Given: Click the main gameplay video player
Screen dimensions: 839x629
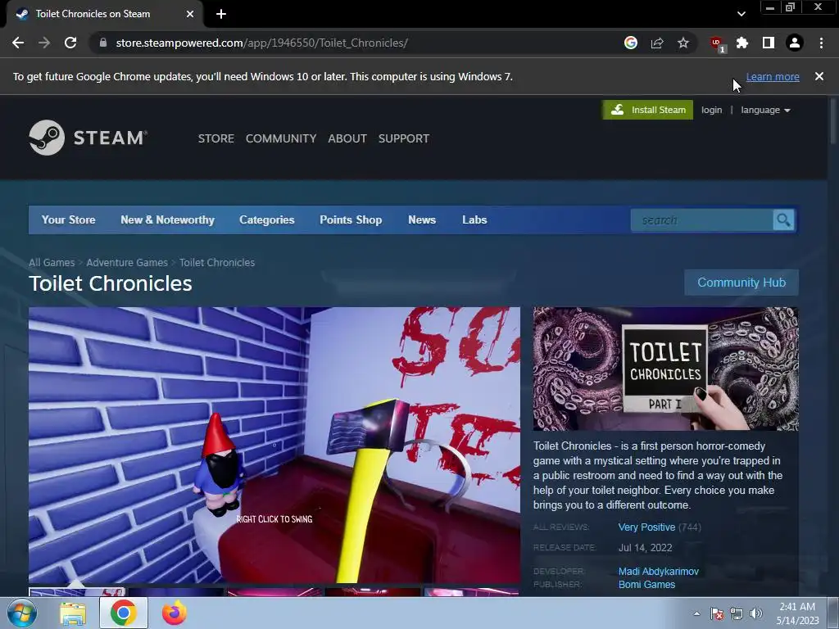Looking at the screenshot, I should (274, 445).
